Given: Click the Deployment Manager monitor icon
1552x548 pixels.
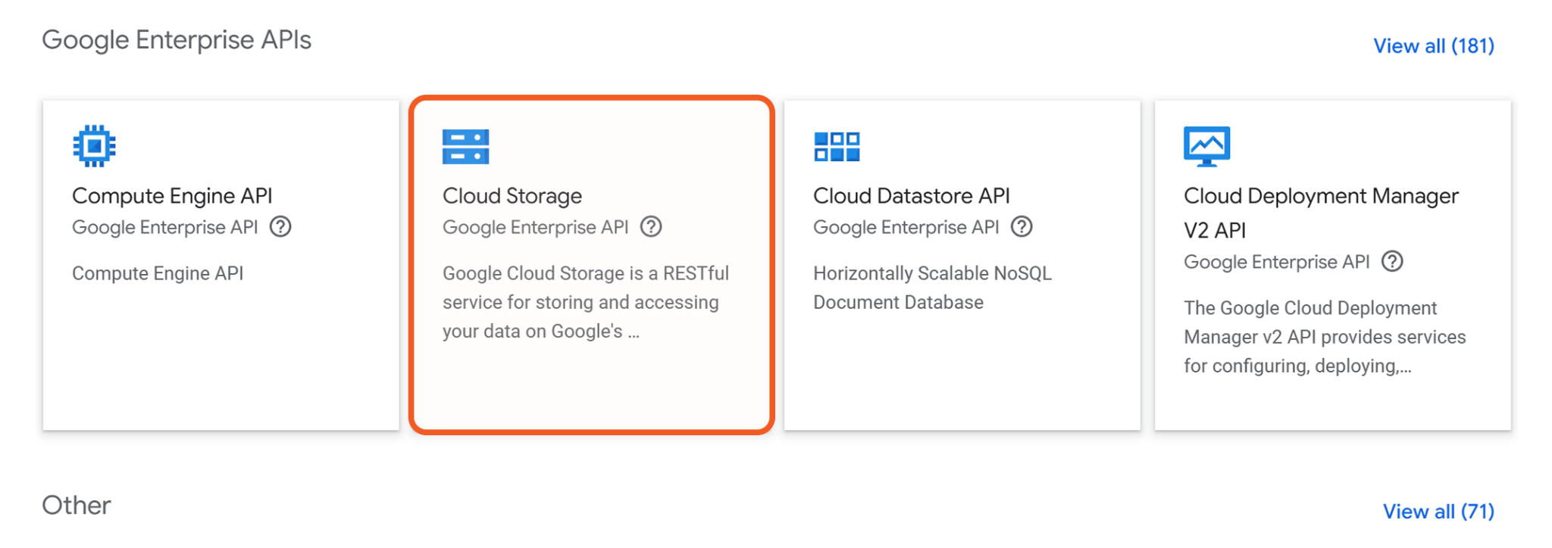Looking at the screenshot, I should pos(1206,146).
